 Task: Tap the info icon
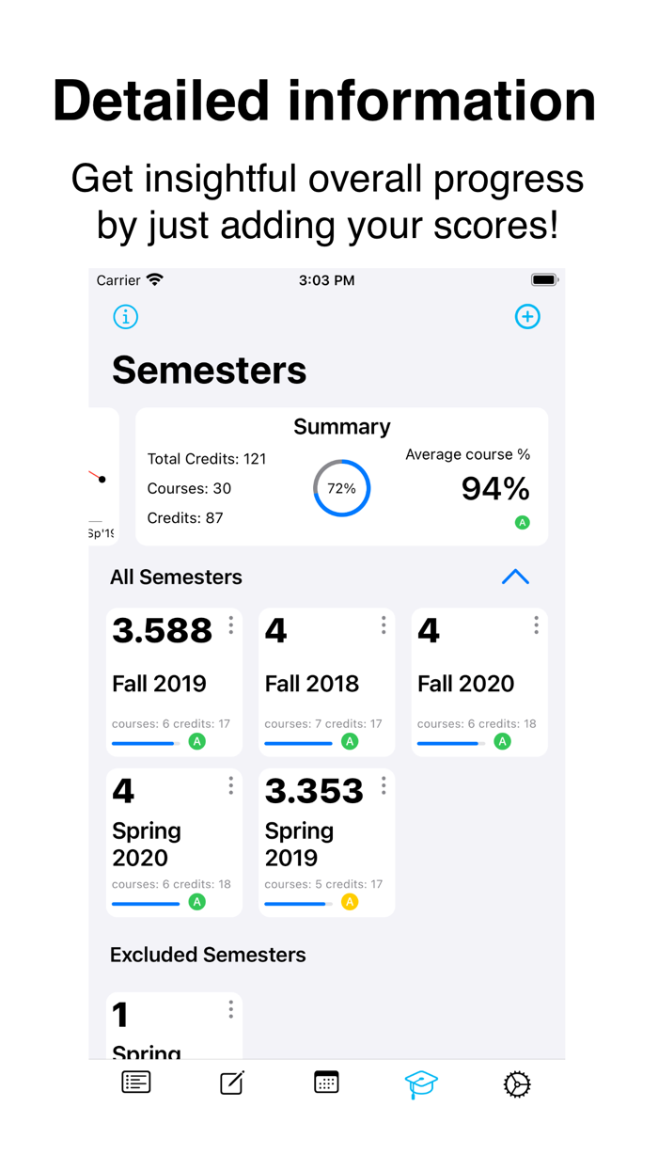pyautogui.click(x=125, y=317)
